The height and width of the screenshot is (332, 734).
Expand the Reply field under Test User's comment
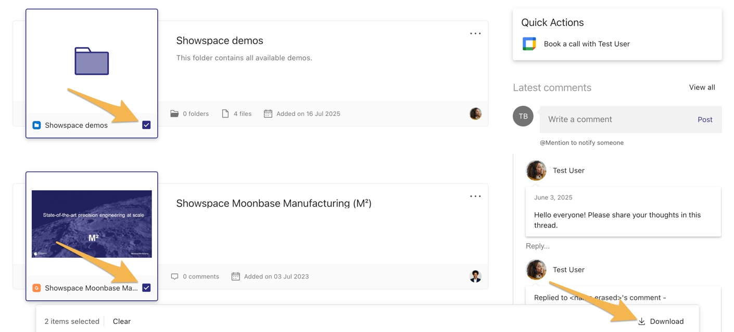pyautogui.click(x=538, y=246)
